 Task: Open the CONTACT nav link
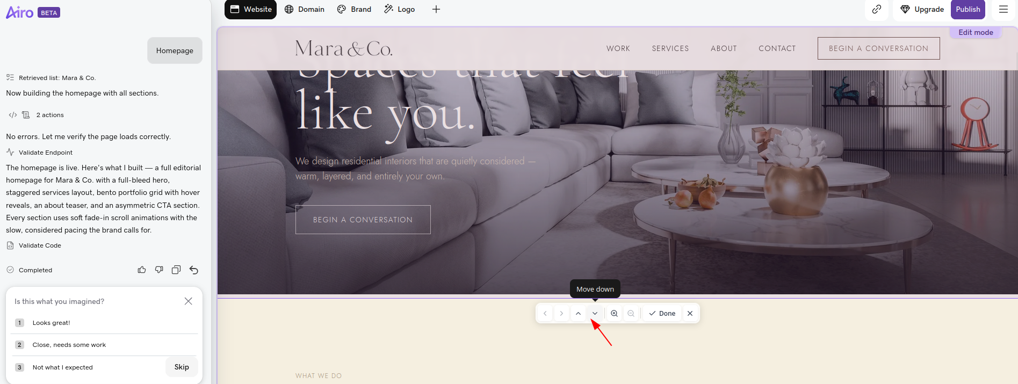777,48
